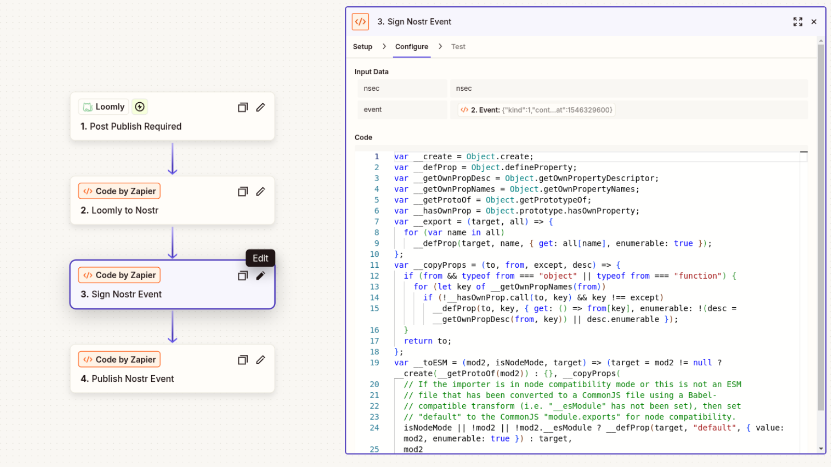Click code line 11 var __copyProps
831x467 pixels.
click(507, 265)
